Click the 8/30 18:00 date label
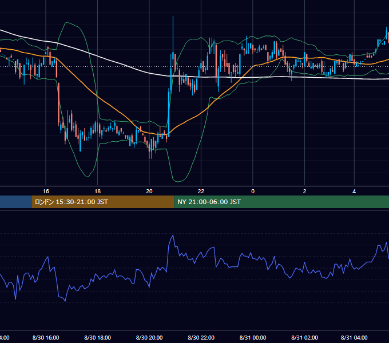The image size is (389, 343). tap(97, 337)
